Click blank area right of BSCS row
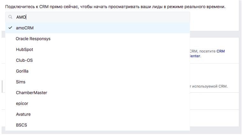The width and height of the screenshot is (244, 135). pyautogui.click(x=109, y=125)
